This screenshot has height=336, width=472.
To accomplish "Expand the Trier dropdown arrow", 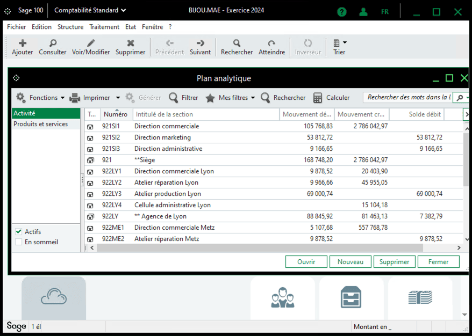I will [345, 43].
